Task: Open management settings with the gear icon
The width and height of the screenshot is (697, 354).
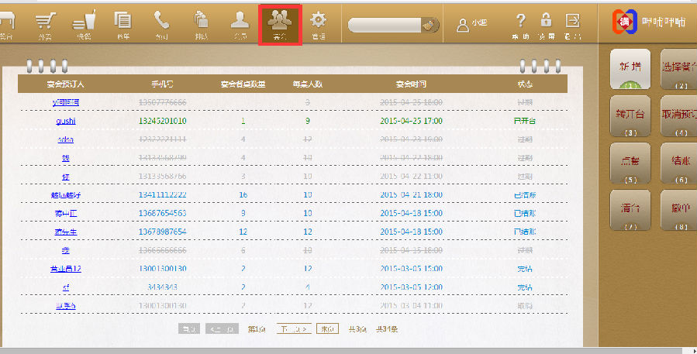Action: click(318, 24)
